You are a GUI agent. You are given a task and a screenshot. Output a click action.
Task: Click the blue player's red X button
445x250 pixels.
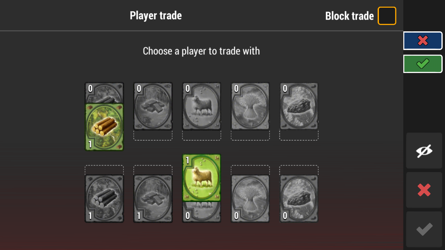(423, 41)
